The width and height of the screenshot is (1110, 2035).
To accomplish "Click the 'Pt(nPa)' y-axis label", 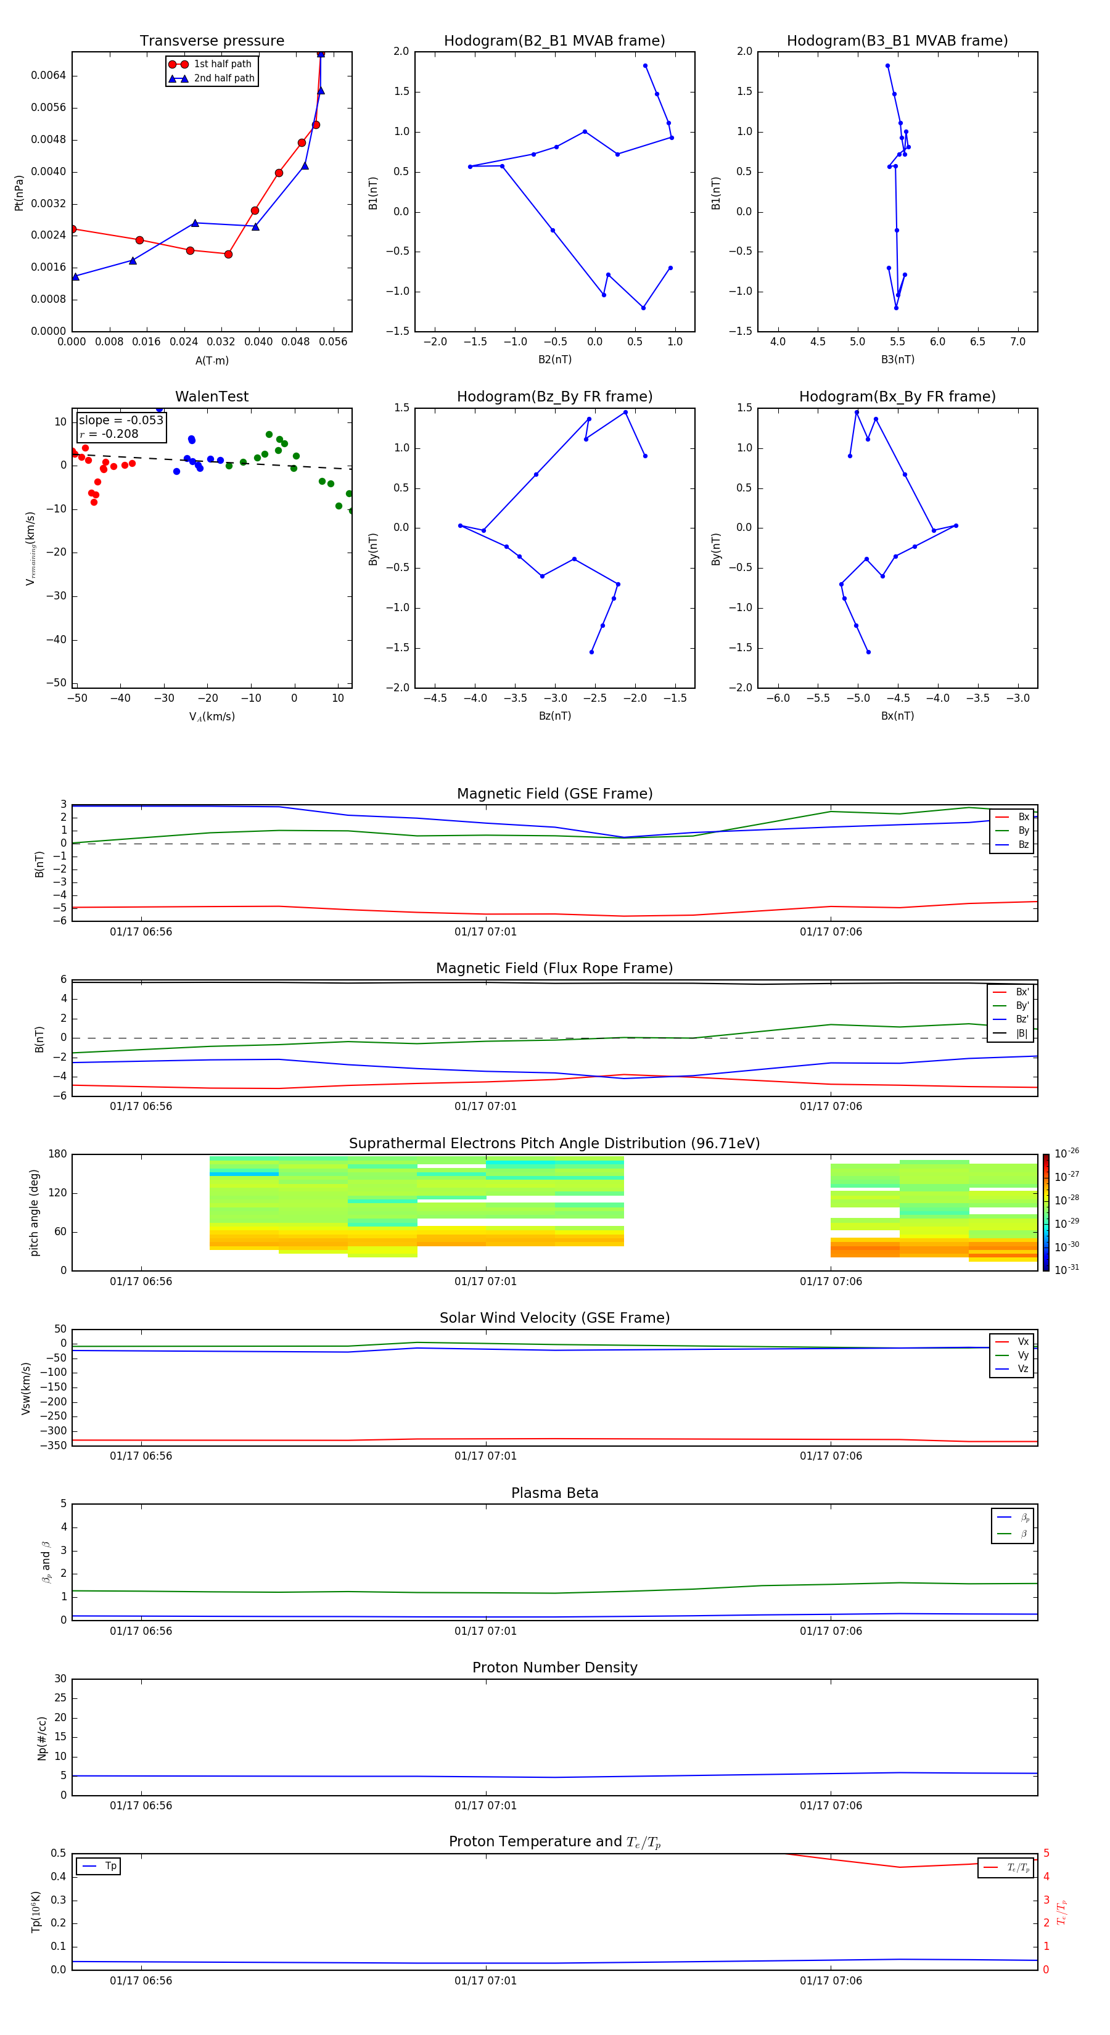I will (x=19, y=192).
